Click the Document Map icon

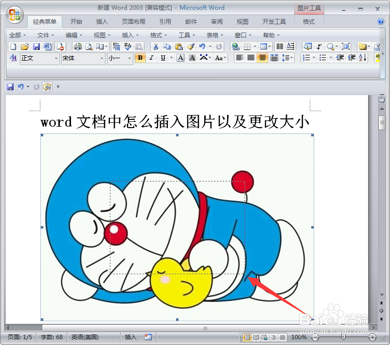308,47
